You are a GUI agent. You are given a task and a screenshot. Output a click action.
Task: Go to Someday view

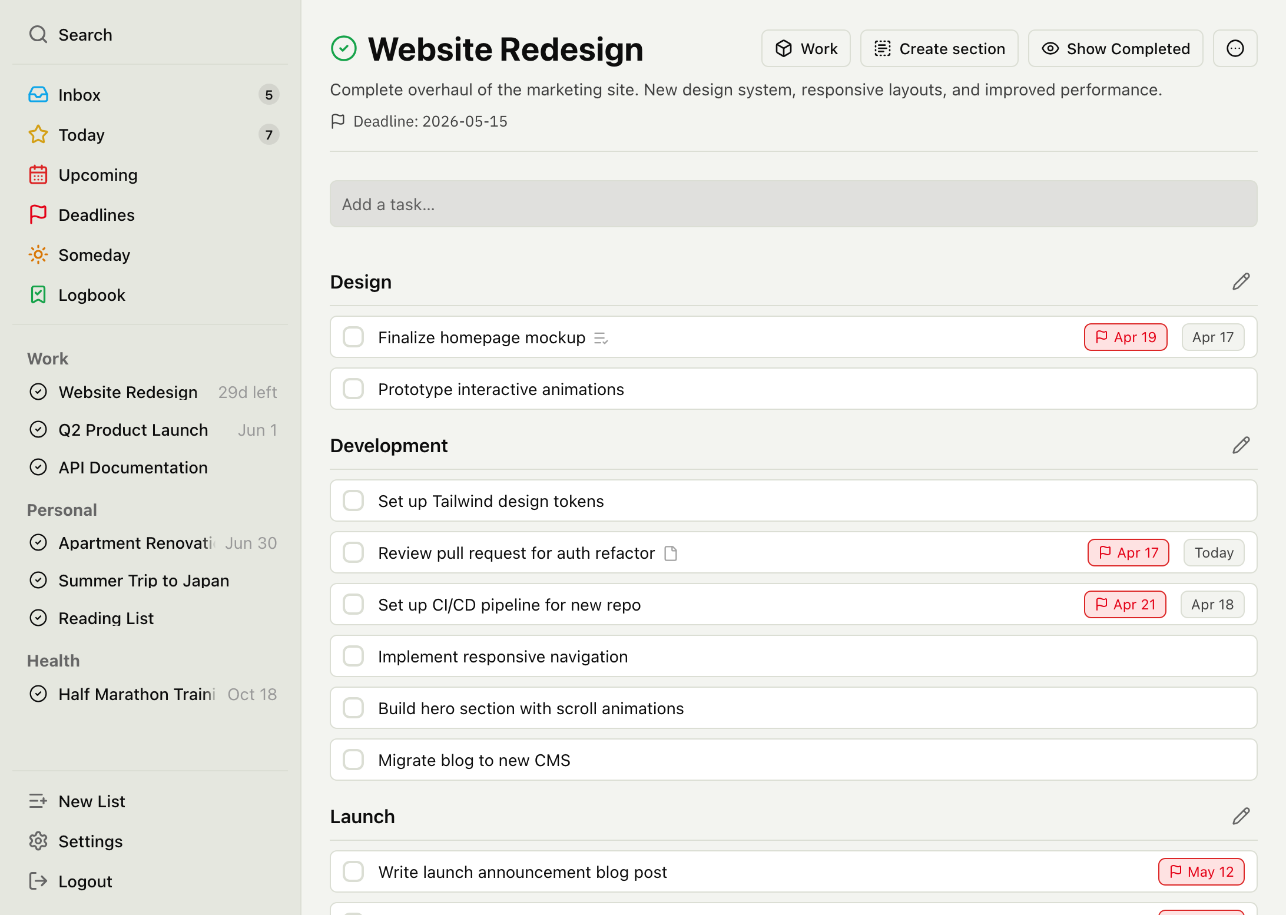coord(151,255)
